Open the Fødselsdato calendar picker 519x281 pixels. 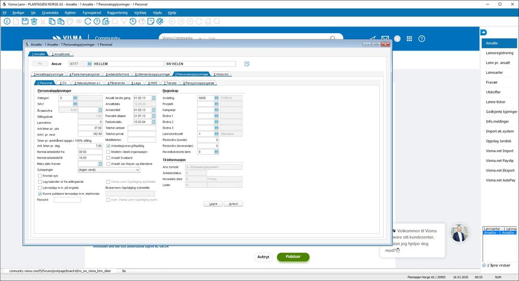point(153,122)
